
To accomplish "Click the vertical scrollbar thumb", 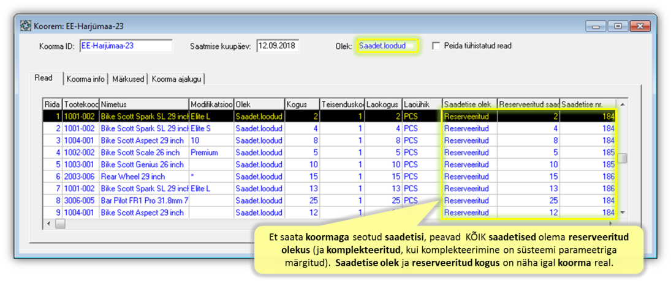I will 623,158.
